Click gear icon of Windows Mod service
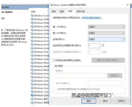 [x=32, y=70]
